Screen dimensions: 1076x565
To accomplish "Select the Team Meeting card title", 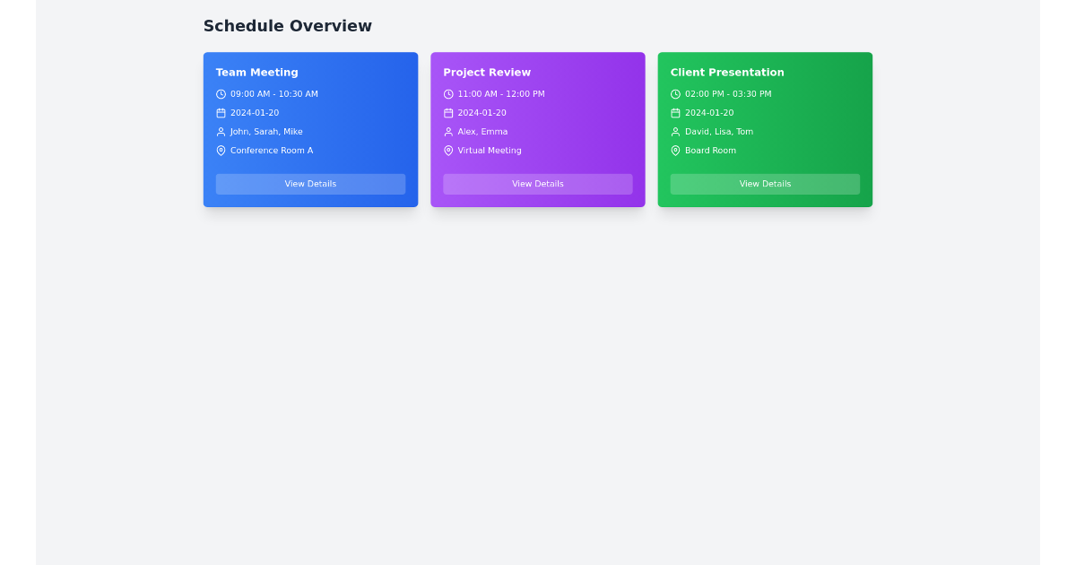I will coord(257,73).
